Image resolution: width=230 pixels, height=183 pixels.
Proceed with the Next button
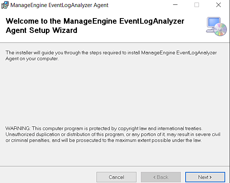tap(205, 177)
